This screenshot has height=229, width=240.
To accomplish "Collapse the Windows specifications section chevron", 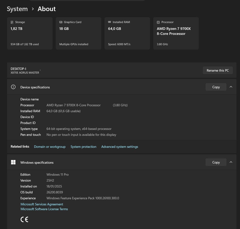I will click(231, 162).
